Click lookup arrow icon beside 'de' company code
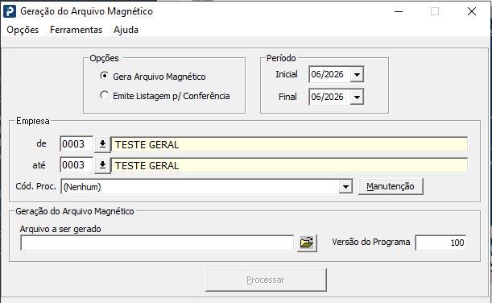This screenshot has width=492, height=303. pyautogui.click(x=102, y=144)
